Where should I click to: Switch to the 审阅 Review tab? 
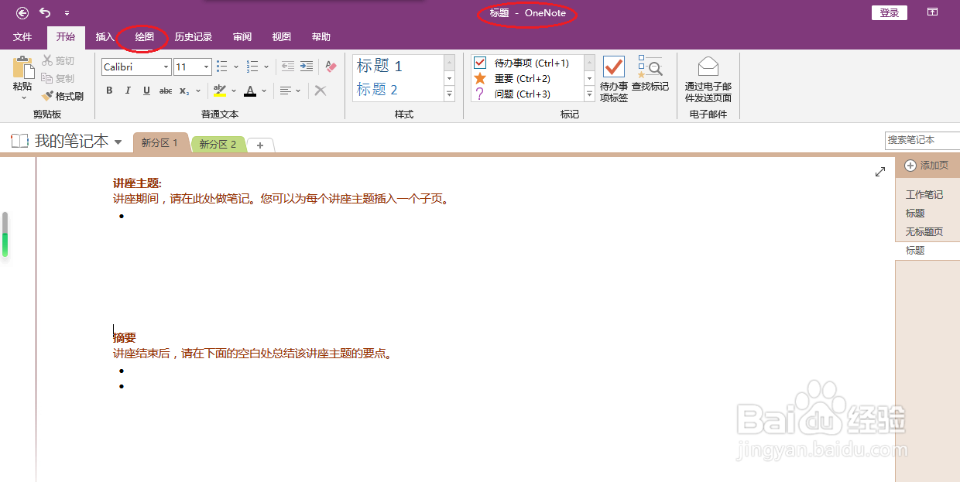point(242,37)
